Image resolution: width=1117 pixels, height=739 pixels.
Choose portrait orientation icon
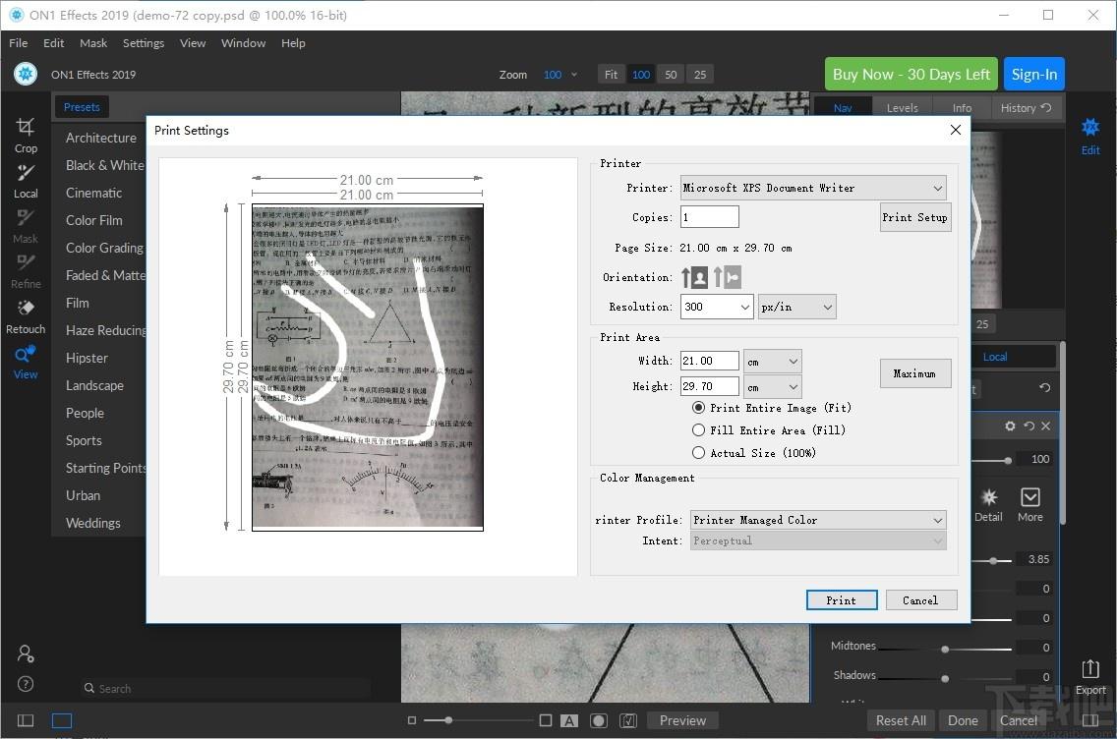coord(694,277)
